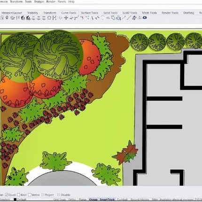202x202 pixels.
Task: Select the Curve Tools tab
Action: [x=69, y=13]
